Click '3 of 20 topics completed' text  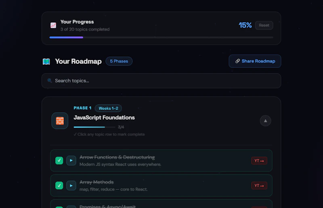(x=85, y=29)
